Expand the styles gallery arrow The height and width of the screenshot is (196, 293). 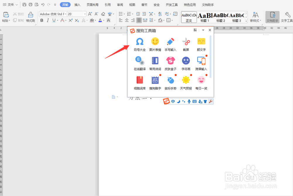[246, 21]
